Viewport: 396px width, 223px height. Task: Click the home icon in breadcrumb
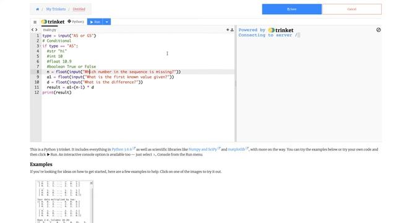[x=37, y=9]
